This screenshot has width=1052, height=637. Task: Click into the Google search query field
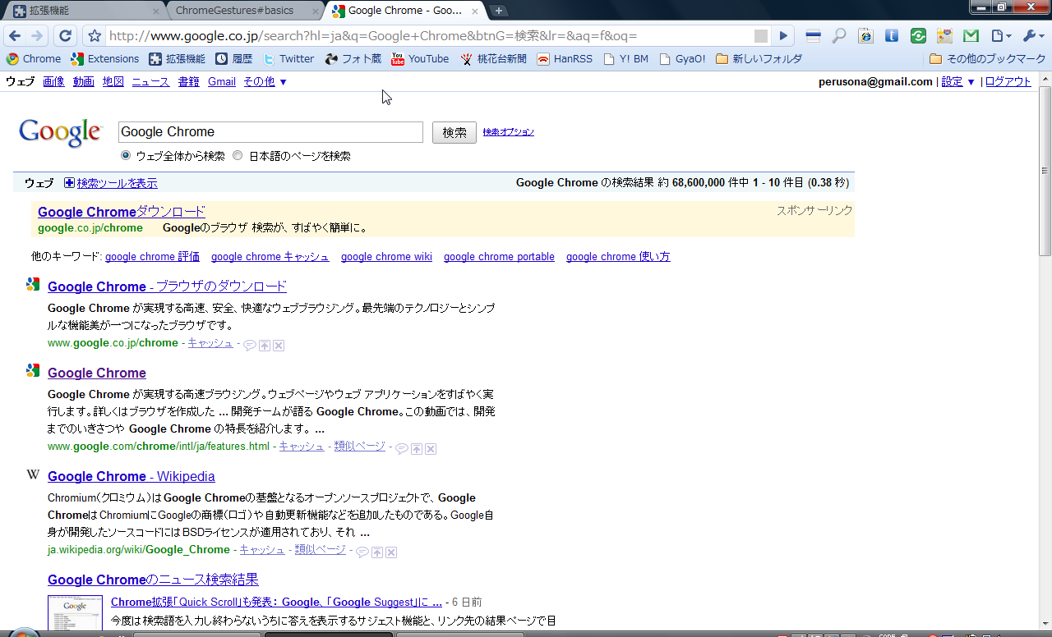[270, 132]
